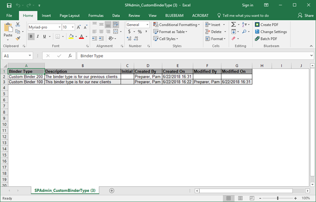Add a new sheet with plus button
The height and width of the screenshot is (202, 316).
click(112, 191)
